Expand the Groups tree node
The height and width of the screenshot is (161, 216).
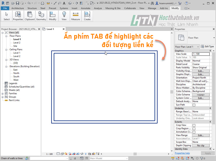[3, 97]
